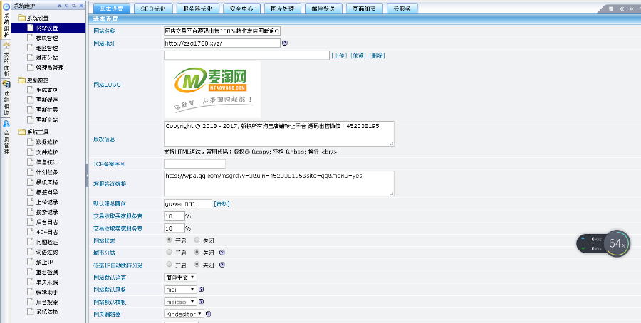Click help icon next to 网站地址 field
This screenshot has height=323, width=641.
pyautogui.click(x=285, y=43)
